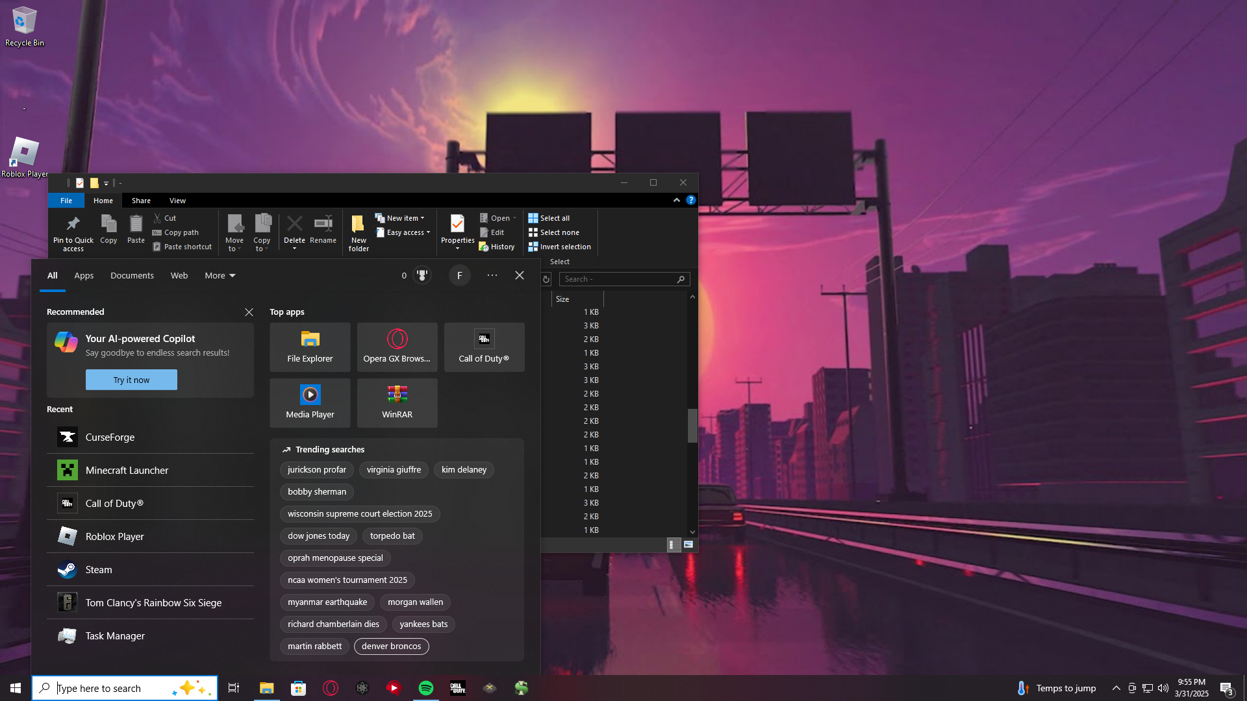Screen dimensions: 1247x701
Task: Switch to the Documents search tab
Action: pyautogui.click(x=132, y=276)
